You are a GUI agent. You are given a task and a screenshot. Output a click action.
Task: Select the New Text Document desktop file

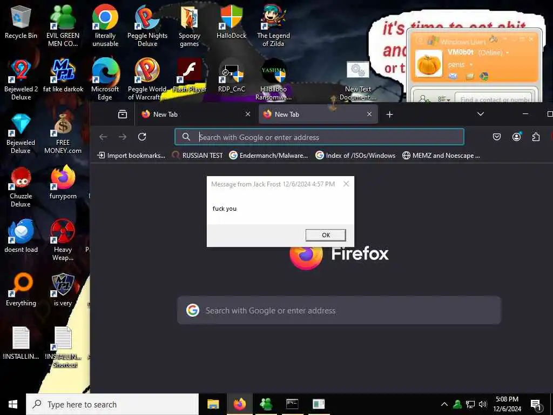click(358, 81)
